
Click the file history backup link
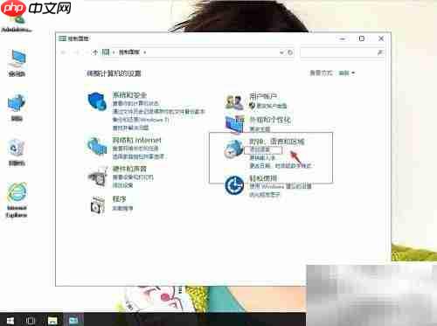(159, 112)
